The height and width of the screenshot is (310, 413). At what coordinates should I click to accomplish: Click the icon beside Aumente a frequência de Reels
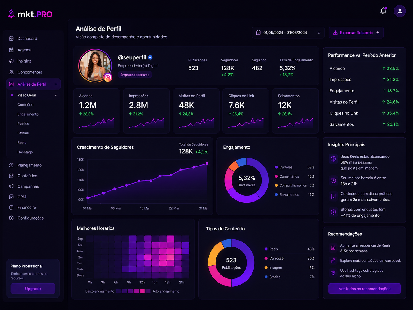pos(333,248)
